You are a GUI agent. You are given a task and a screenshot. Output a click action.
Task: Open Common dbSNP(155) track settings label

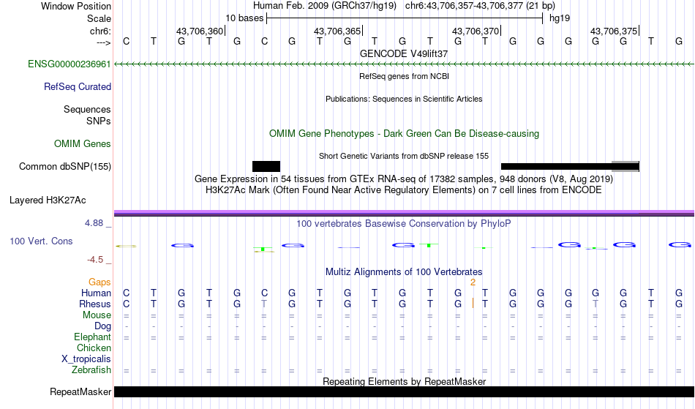(65, 166)
